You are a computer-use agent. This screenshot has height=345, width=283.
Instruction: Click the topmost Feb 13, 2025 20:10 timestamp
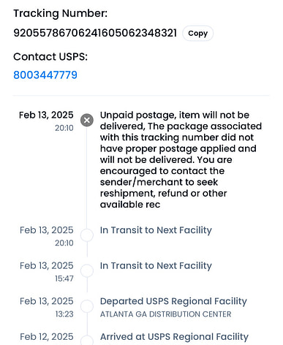coord(46,121)
